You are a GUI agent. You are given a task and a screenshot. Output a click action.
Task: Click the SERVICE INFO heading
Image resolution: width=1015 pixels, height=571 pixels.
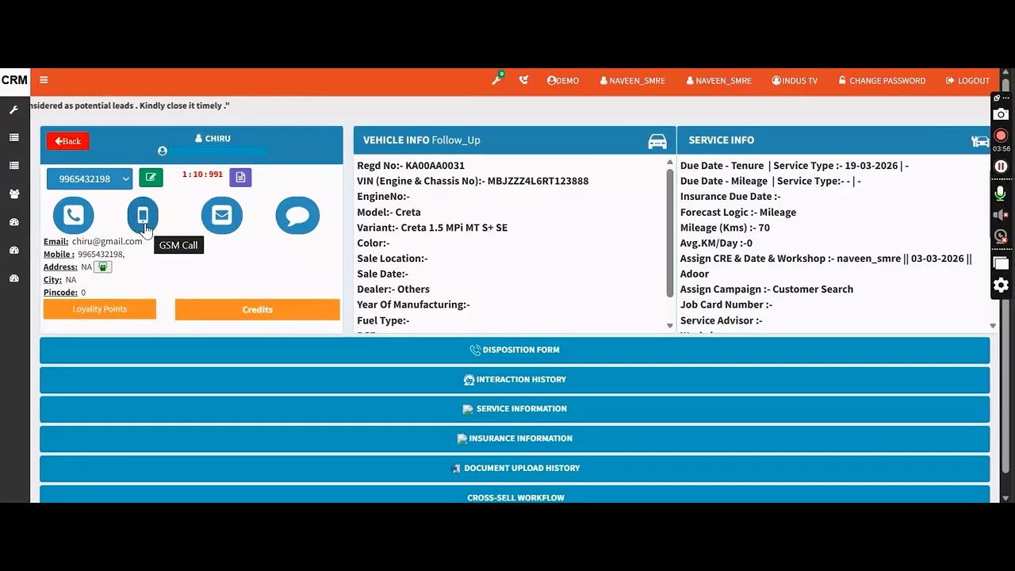[722, 140]
